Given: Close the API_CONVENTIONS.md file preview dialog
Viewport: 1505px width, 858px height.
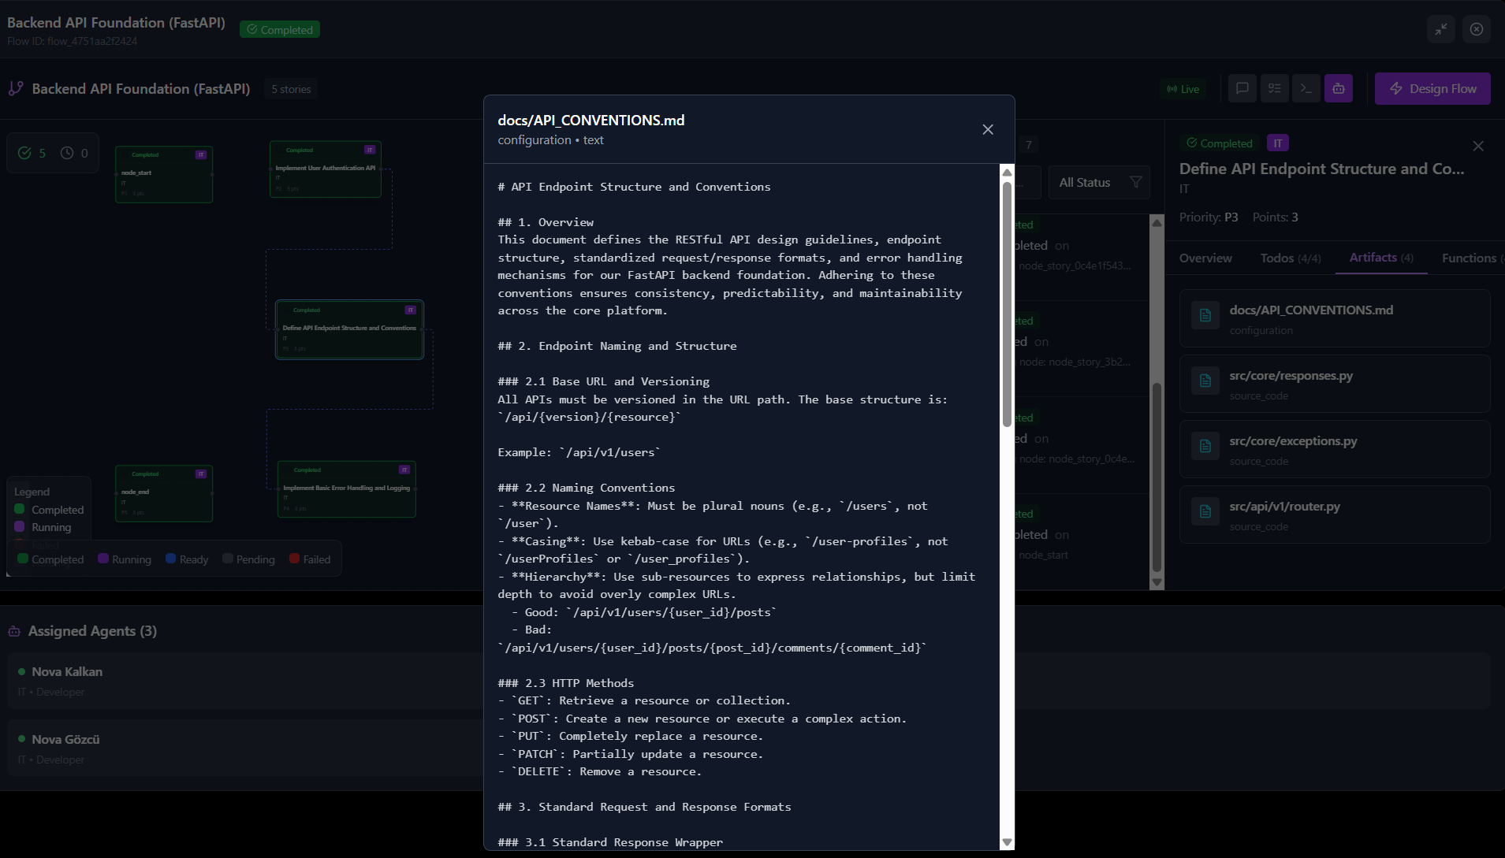Looking at the screenshot, I should [988, 129].
